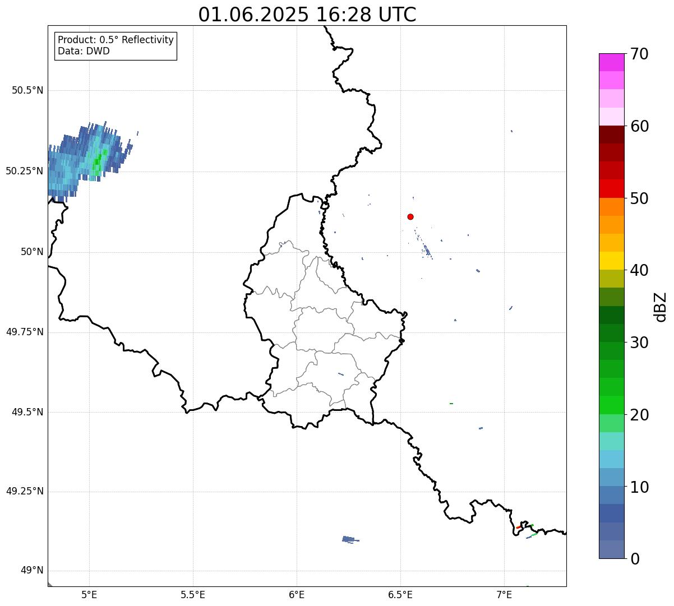Click the colorbar tick label 40
The image size is (674, 606).
pos(639,270)
